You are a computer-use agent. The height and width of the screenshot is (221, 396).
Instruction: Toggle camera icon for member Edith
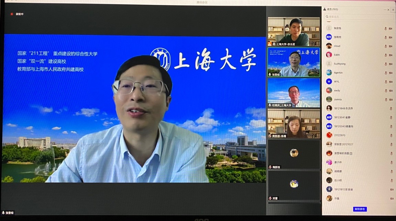tap(390, 55)
